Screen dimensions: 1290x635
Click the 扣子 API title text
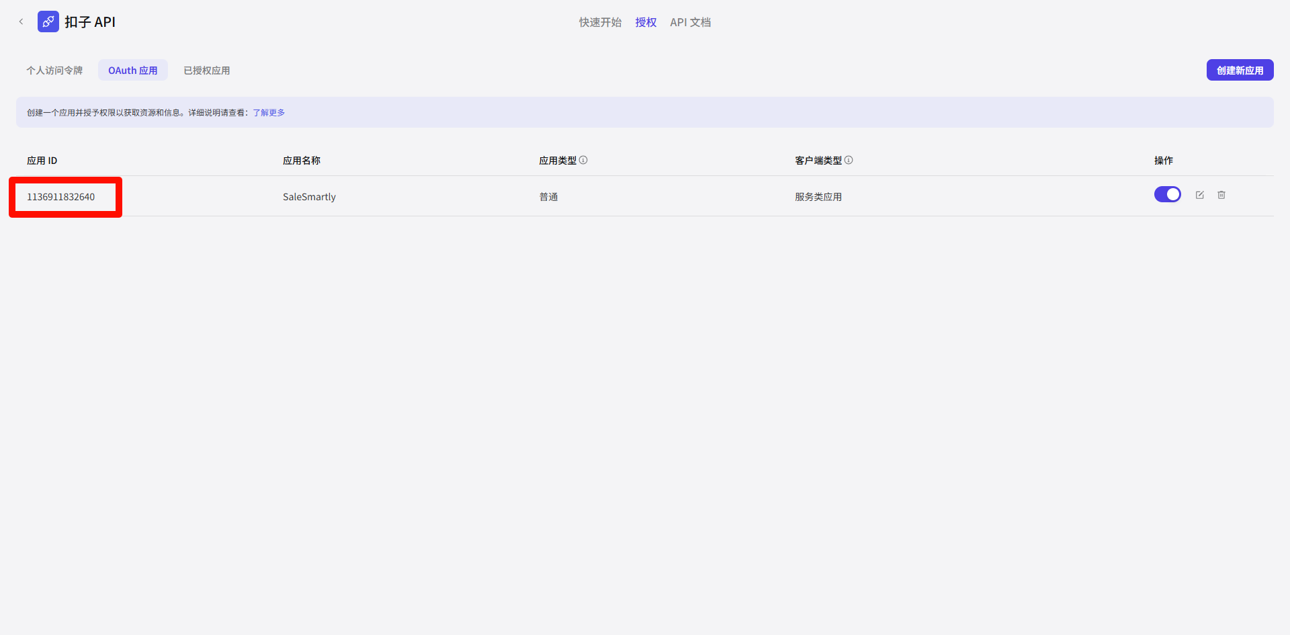point(90,22)
